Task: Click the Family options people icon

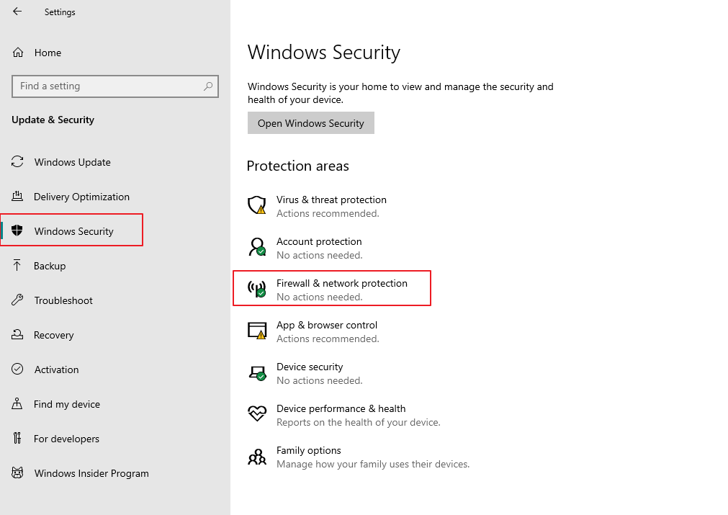Action: pos(256,457)
